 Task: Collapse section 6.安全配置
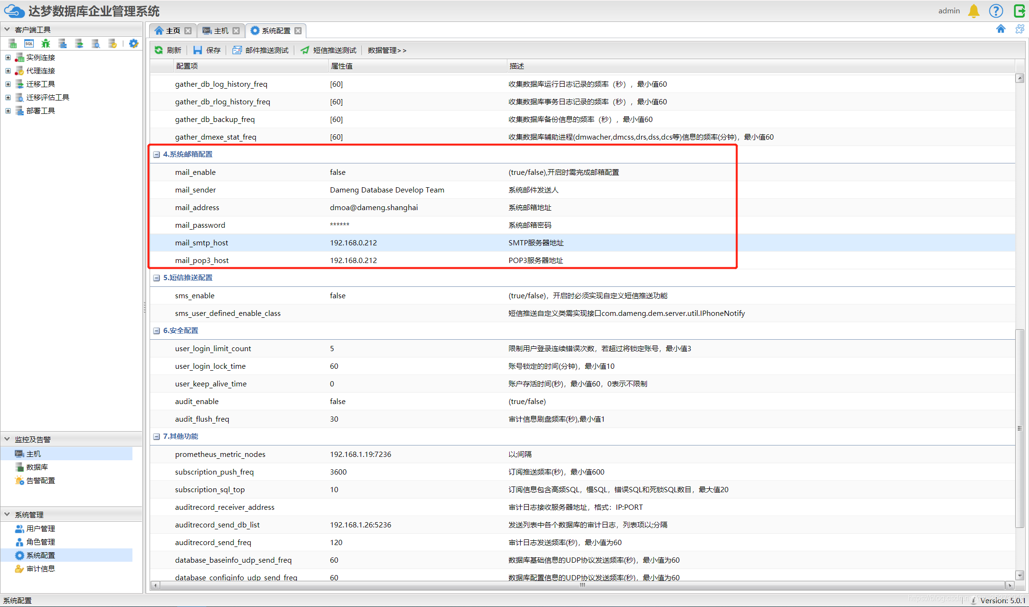(x=156, y=331)
